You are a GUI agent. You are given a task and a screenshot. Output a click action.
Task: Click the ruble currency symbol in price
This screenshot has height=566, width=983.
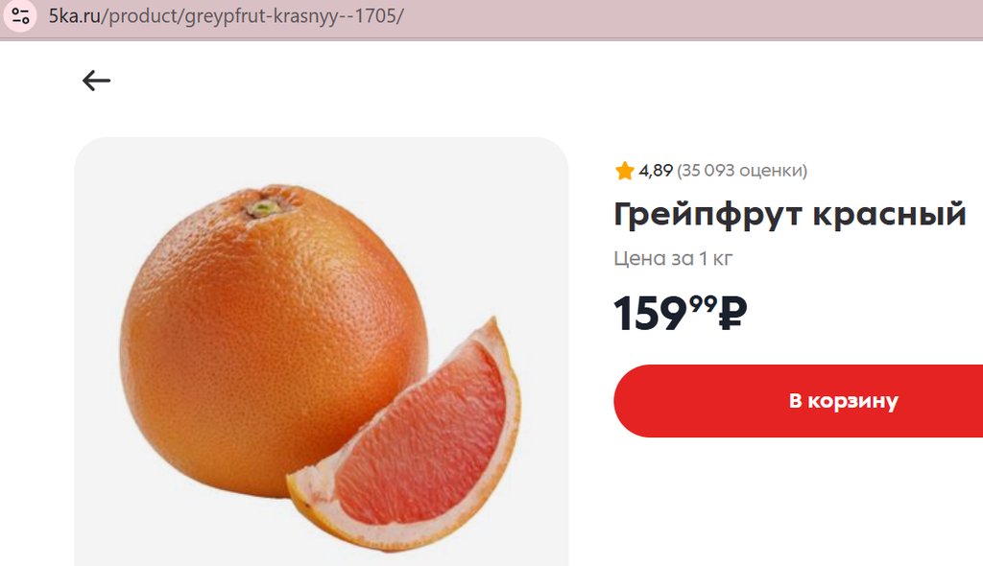[x=732, y=313]
